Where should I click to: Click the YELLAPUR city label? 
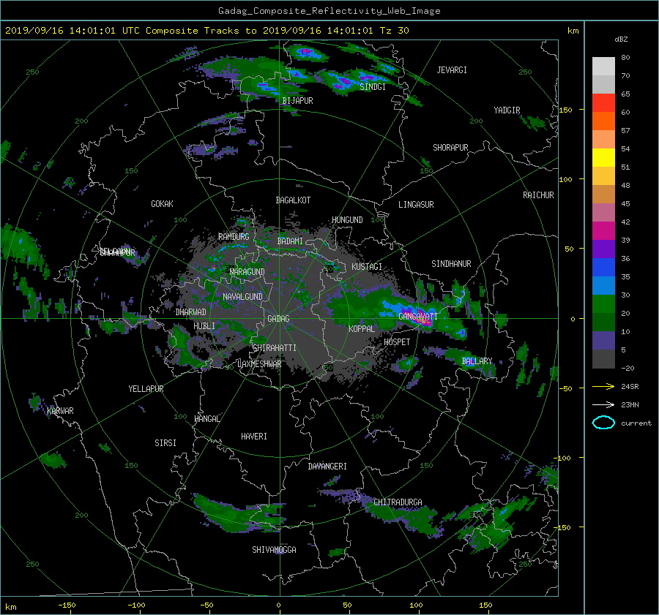(x=146, y=389)
